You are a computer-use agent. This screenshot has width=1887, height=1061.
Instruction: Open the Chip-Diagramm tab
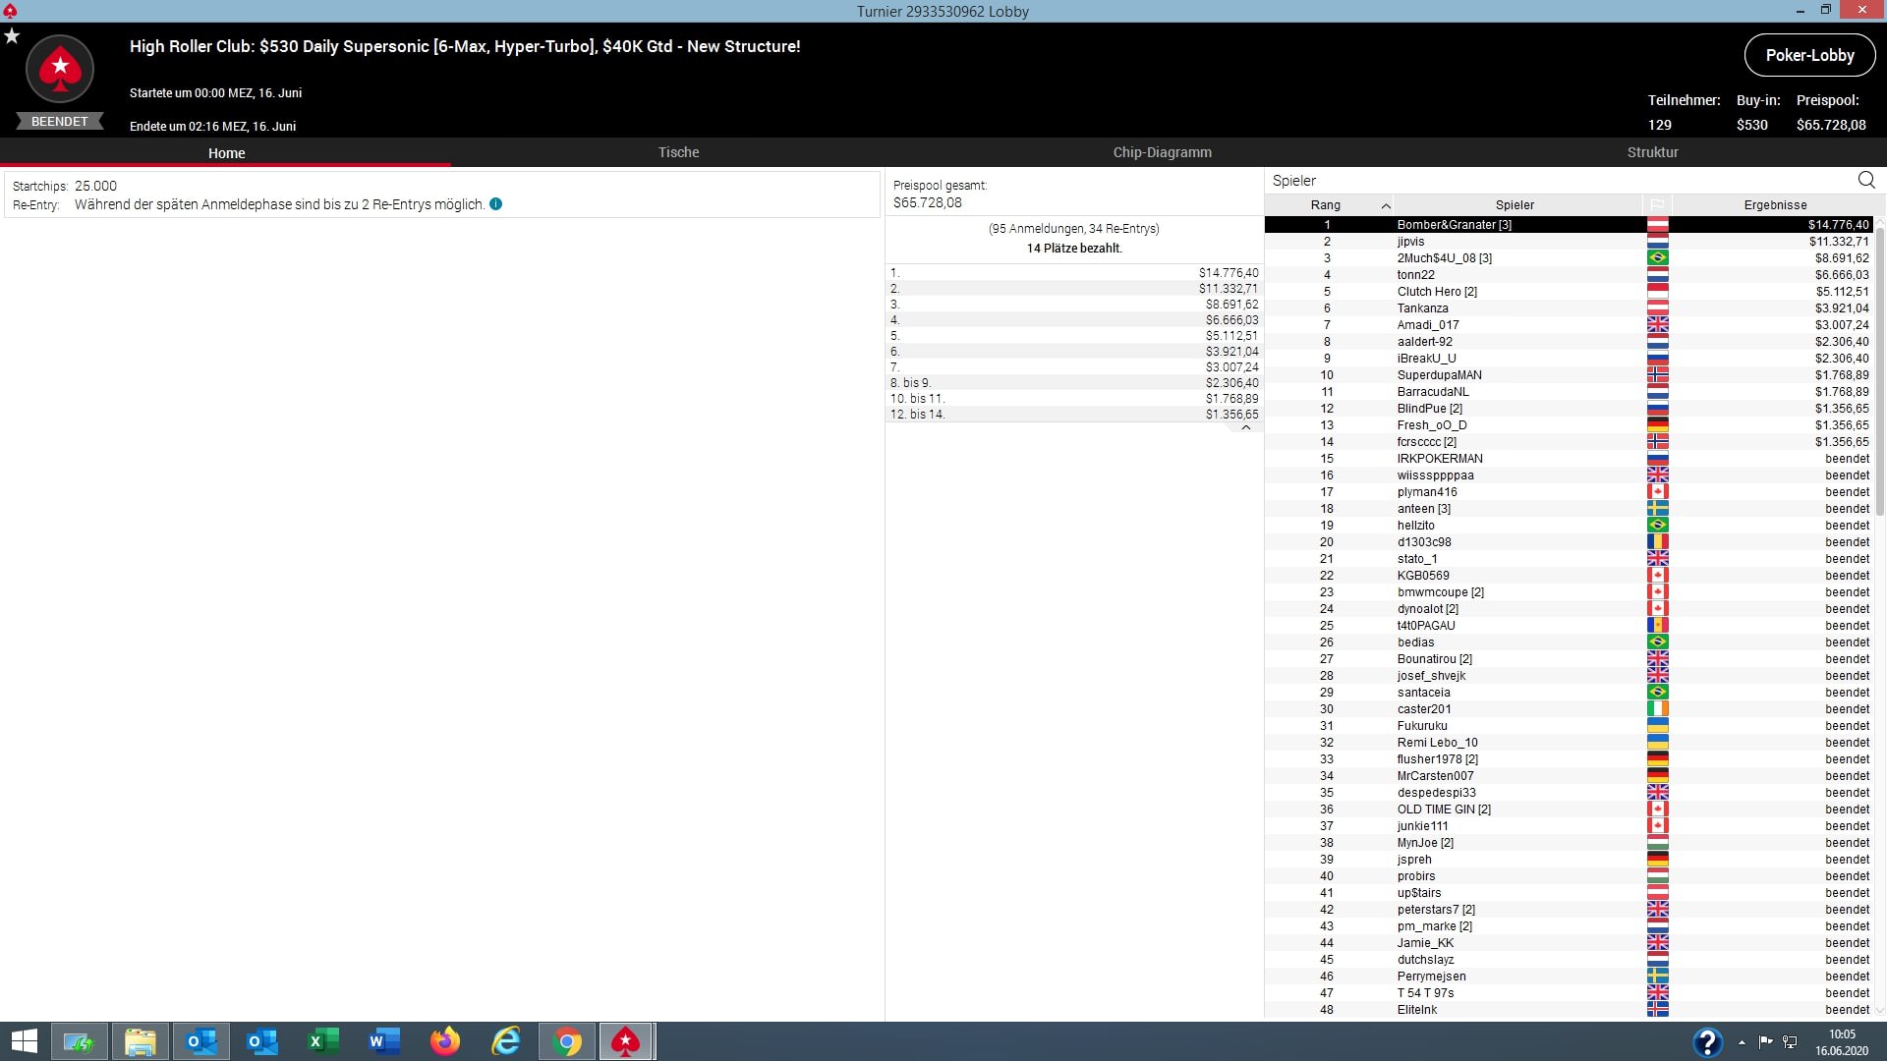1162,152
